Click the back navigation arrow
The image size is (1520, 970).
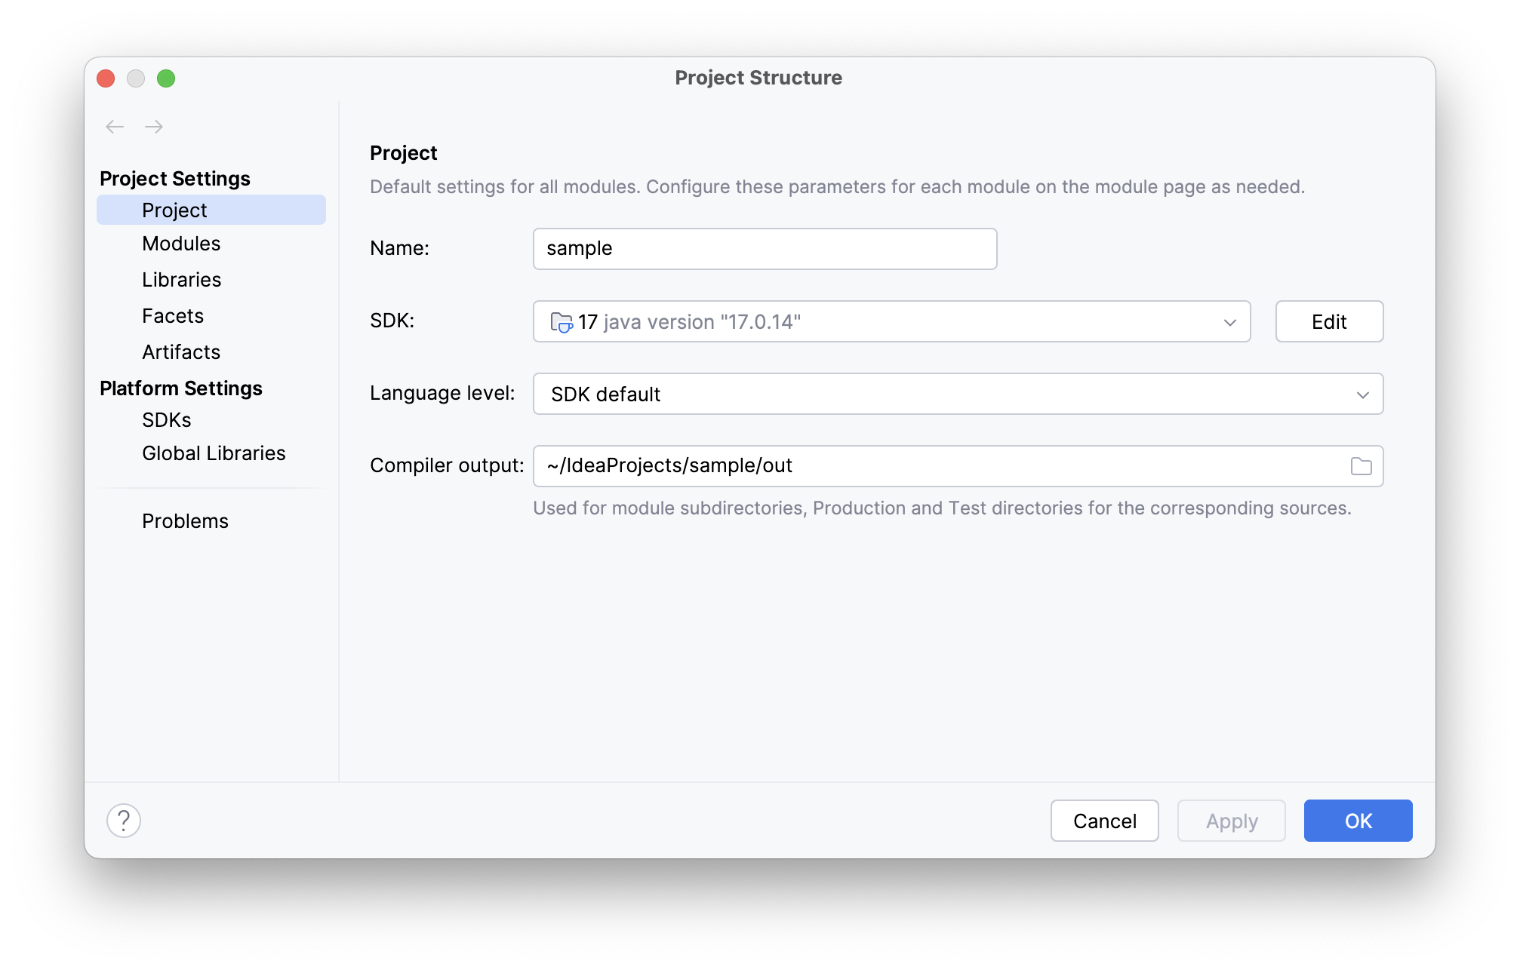(x=115, y=127)
